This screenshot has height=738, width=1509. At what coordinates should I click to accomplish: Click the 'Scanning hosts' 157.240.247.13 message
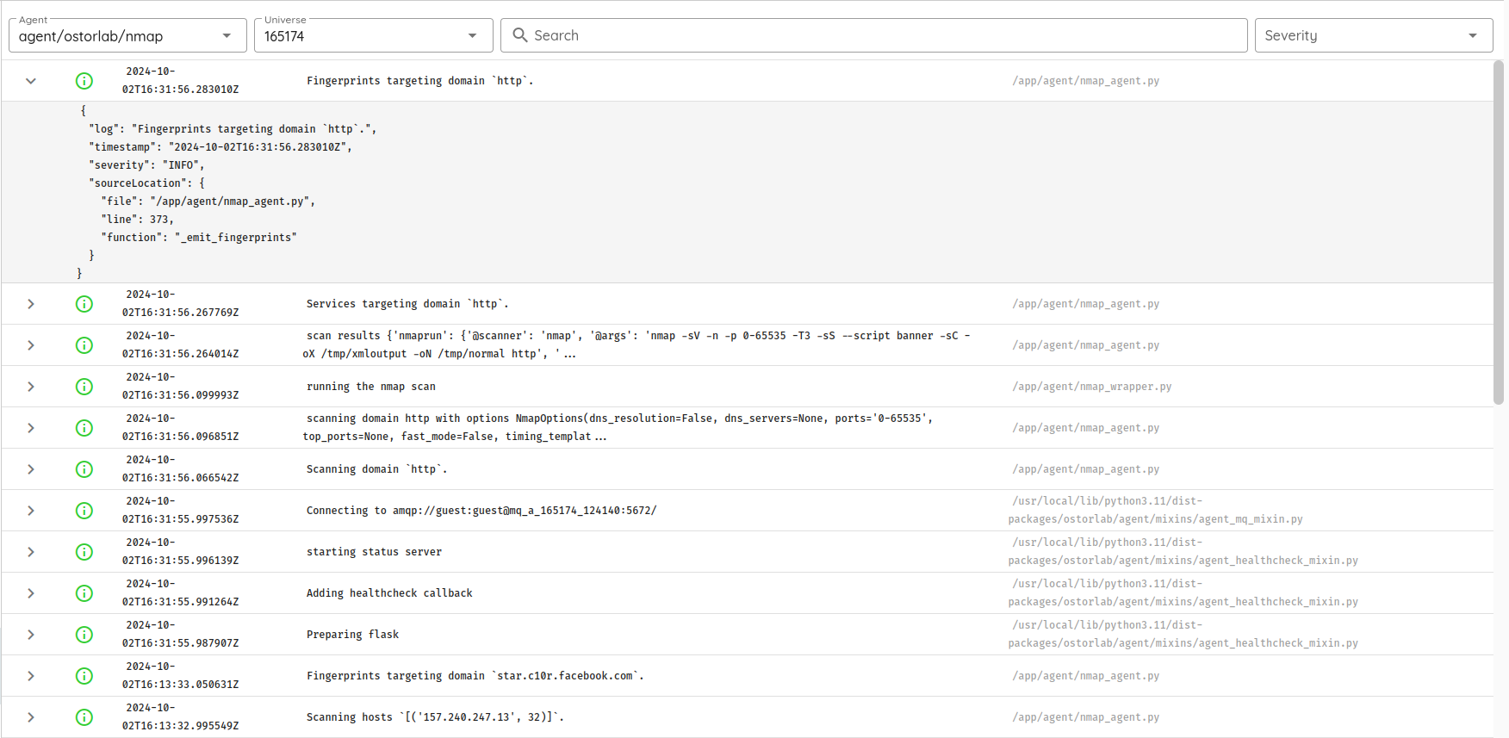[x=435, y=717]
